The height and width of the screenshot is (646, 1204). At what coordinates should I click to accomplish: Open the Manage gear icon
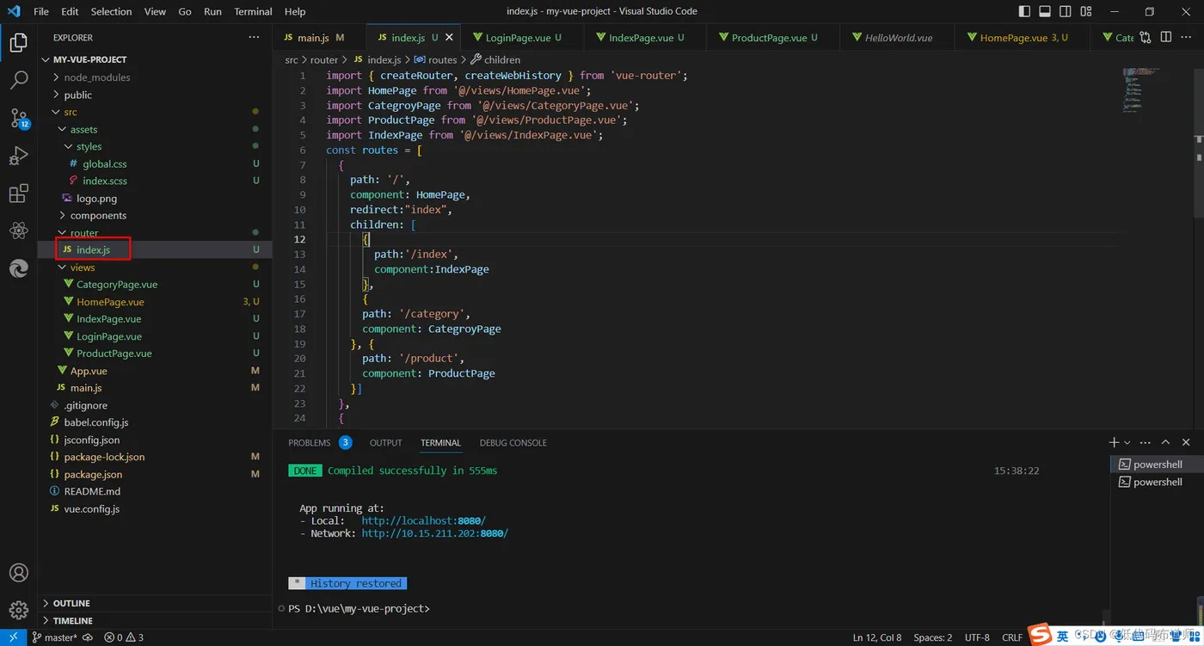point(18,610)
